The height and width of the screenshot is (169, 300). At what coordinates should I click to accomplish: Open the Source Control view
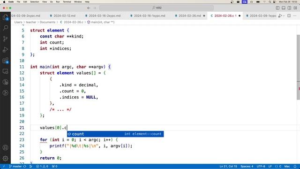click(x=5, y=38)
